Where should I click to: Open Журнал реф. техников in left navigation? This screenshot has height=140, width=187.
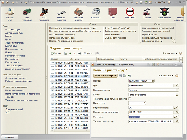[16, 78]
